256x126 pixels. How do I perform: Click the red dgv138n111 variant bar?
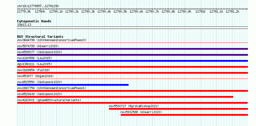click(x=132, y=67)
